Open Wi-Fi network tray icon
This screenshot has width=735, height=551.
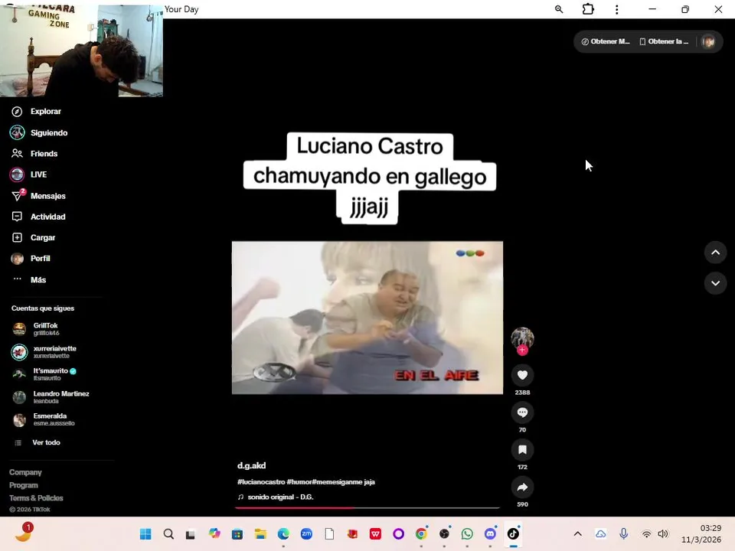(x=646, y=533)
